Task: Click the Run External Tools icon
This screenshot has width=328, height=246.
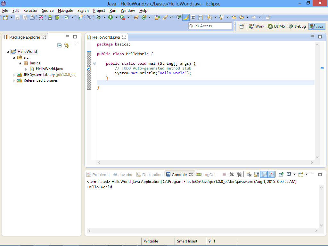Action: click(x=123, y=18)
